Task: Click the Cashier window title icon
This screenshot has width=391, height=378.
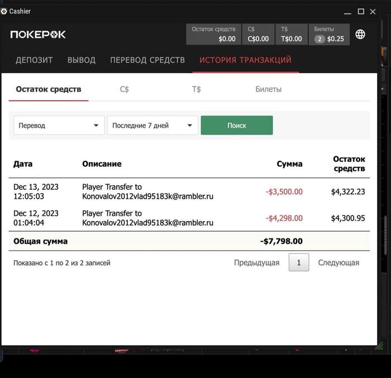Action: 4,11
